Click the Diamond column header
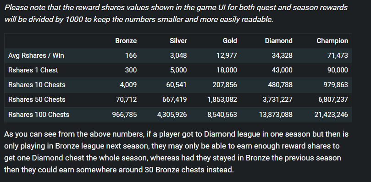This screenshot has height=182, width=371. [x=278, y=41]
